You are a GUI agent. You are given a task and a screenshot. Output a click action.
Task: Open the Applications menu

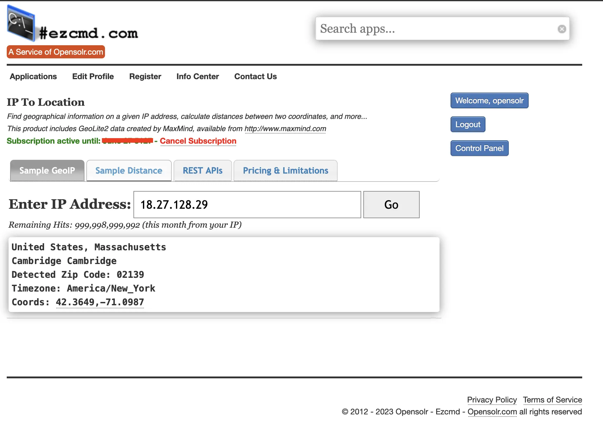coord(33,76)
